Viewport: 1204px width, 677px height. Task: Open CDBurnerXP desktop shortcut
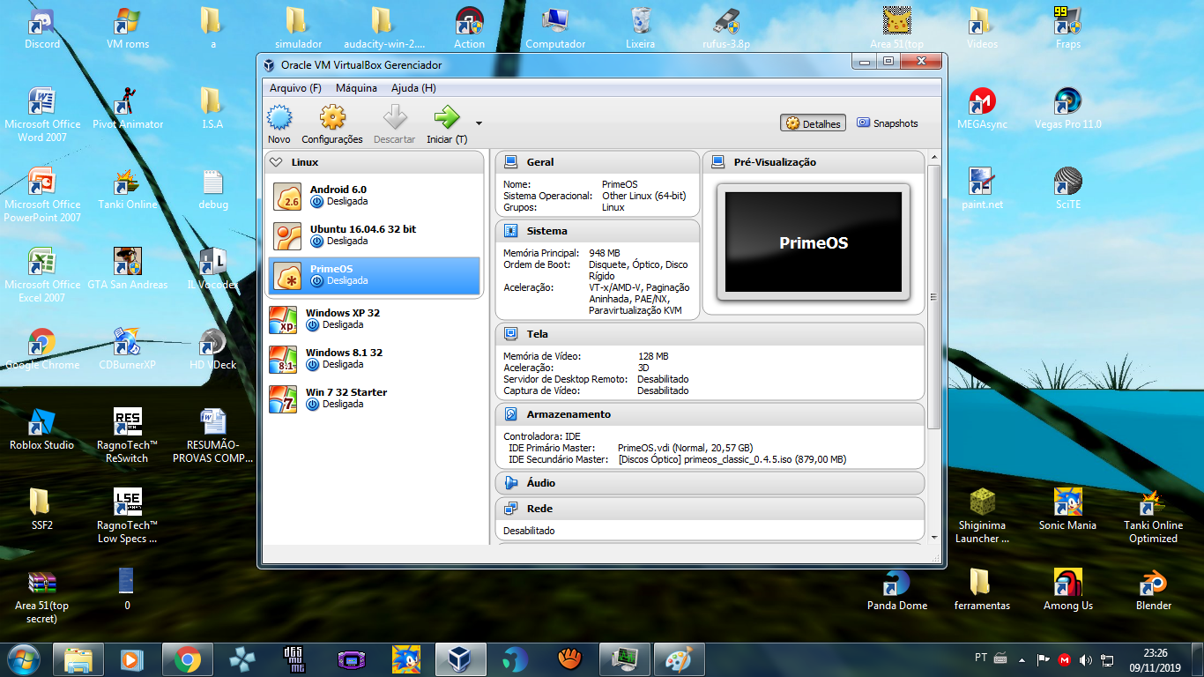point(128,349)
